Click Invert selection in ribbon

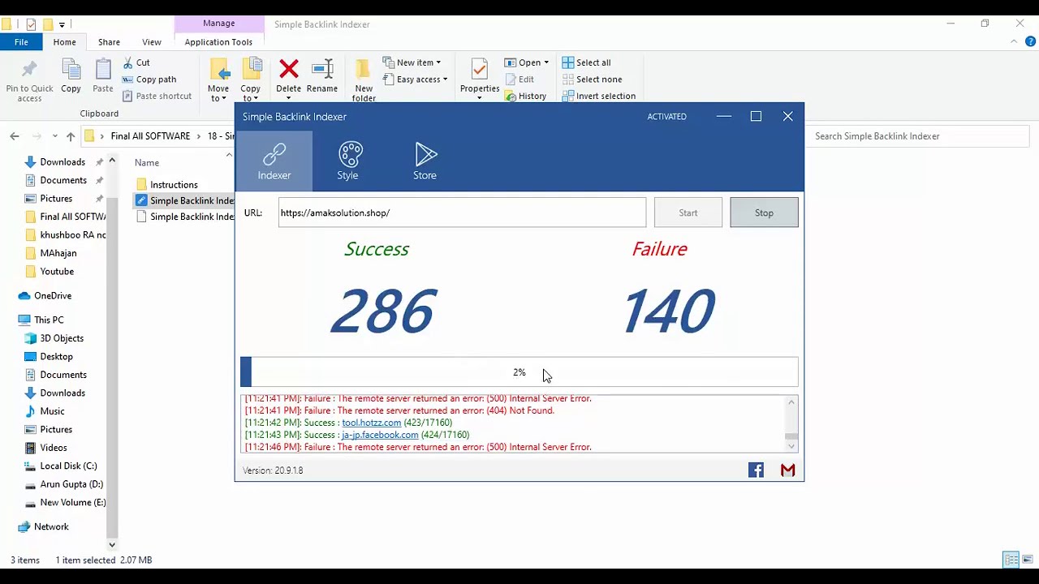pyautogui.click(x=598, y=96)
